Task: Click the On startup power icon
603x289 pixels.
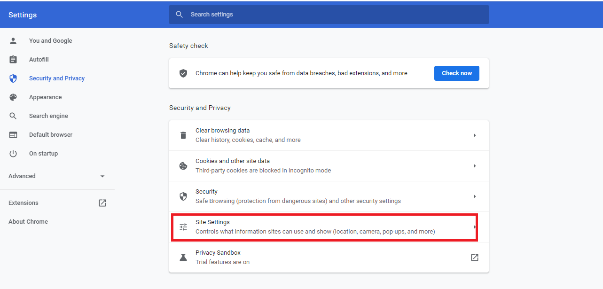Action: 13,154
